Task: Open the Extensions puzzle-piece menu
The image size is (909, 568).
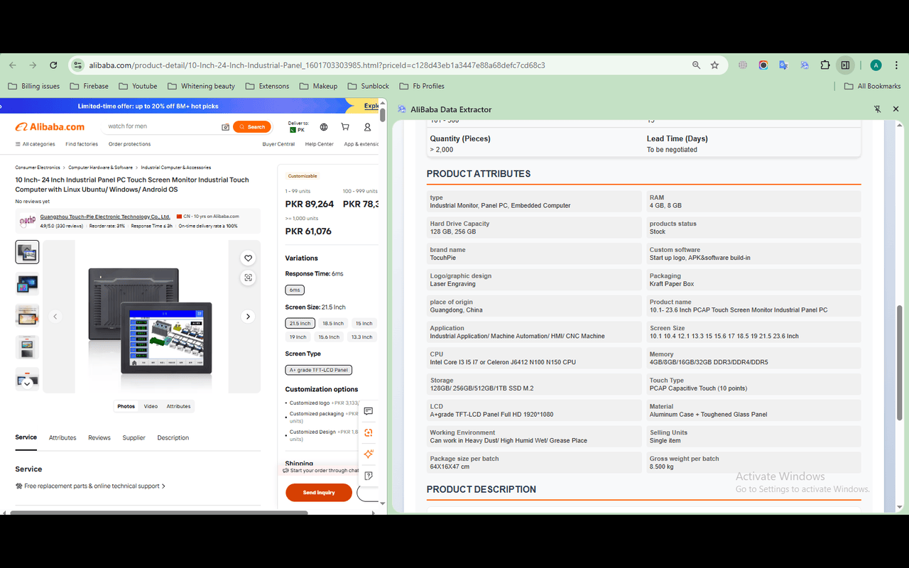Action: tap(825, 65)
